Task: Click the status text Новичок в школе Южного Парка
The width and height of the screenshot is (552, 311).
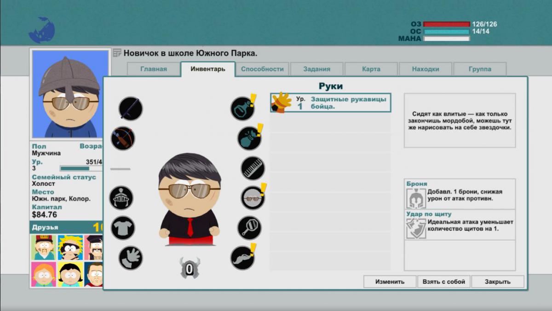Action: [x=190, y=53]
